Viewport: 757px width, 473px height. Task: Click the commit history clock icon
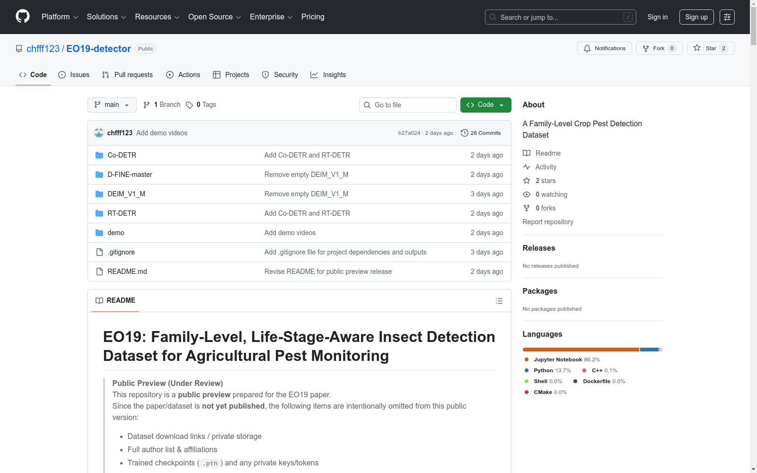pos(465,133)
